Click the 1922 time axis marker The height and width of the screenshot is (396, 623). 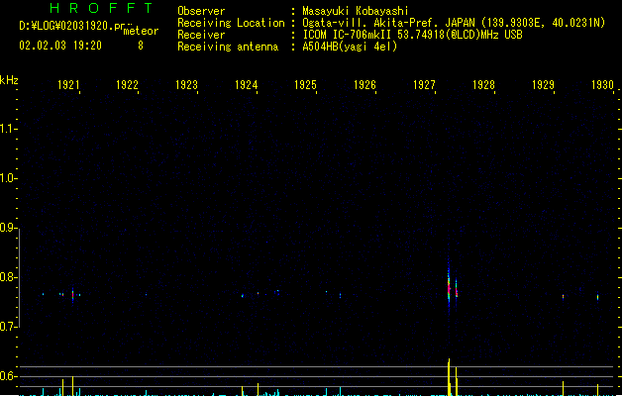point(127,84)
